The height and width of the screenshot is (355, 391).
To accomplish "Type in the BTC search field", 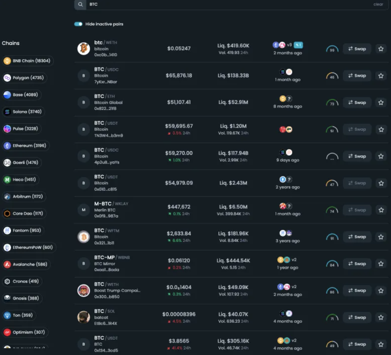I will coord(223,4).
